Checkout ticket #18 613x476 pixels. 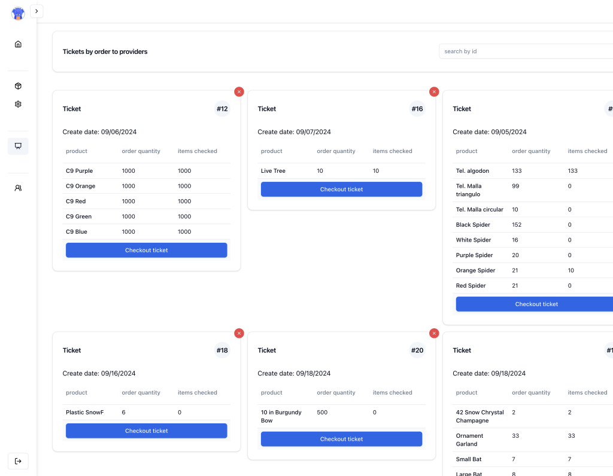point(146,431)
